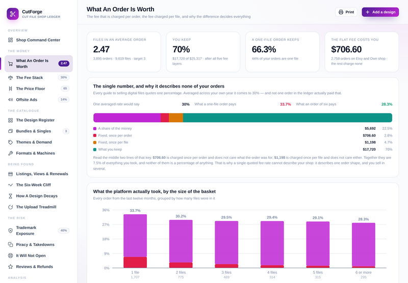Image resolution: width=408 pixels, height=283 pixels.
Task: Click the shield icon for Trademark Exposure
Action: 10,231
